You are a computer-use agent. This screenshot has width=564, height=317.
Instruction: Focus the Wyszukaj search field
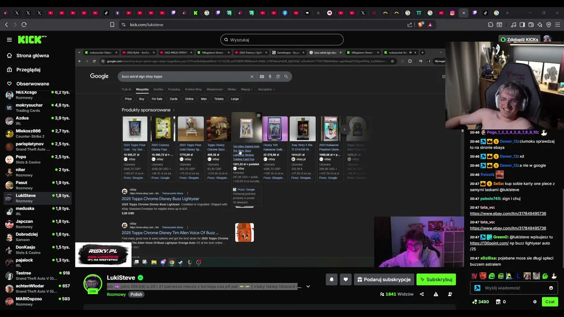pyautogui.click(x=282, y=40)
